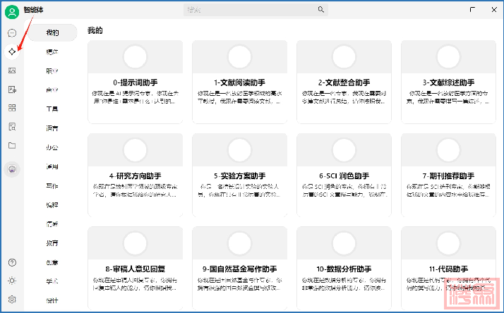Toggle the light/dark theme sun icon

pyautogui.click(x=12, y=281)
